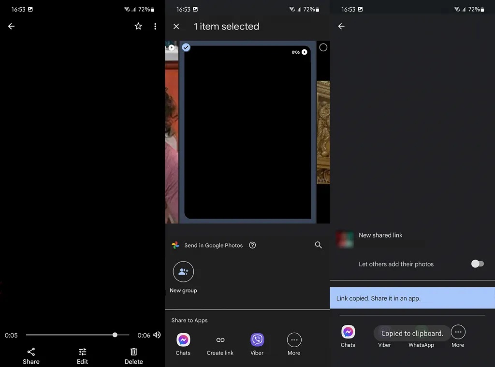Open More options on shared link screen
The width and height of the screenshot is (495, 367).
(x=458, y=337)
